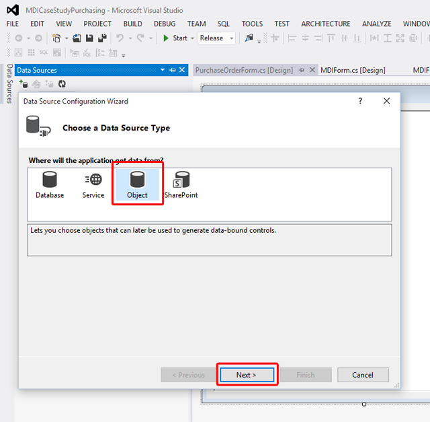Screen dimensions: 430x422
Task: Open the TEST menu
Action: click(x=282, y=24)
